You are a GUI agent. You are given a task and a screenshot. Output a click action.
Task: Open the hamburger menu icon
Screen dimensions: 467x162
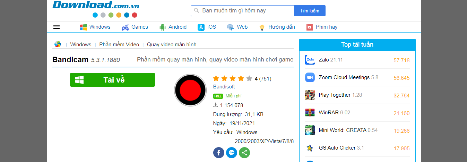[x=57, y=27]
